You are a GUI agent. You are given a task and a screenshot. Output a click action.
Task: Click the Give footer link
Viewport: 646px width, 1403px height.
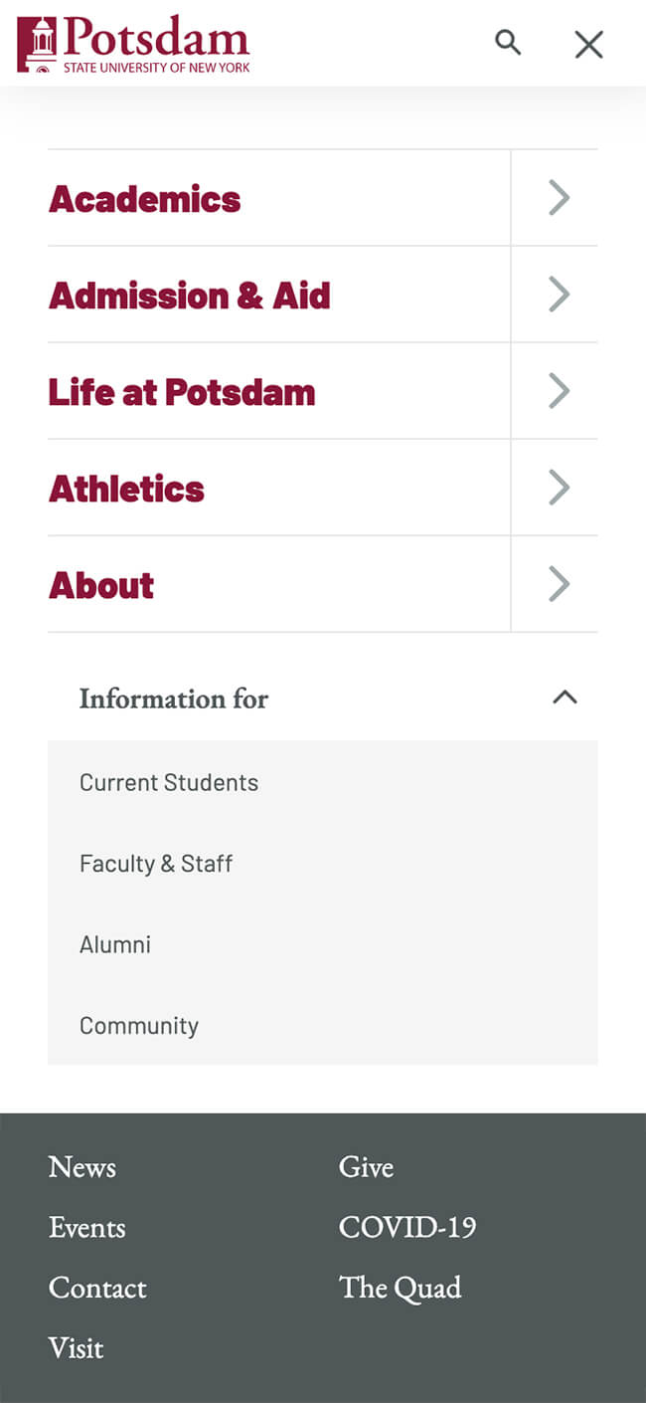coord(366,1167)
